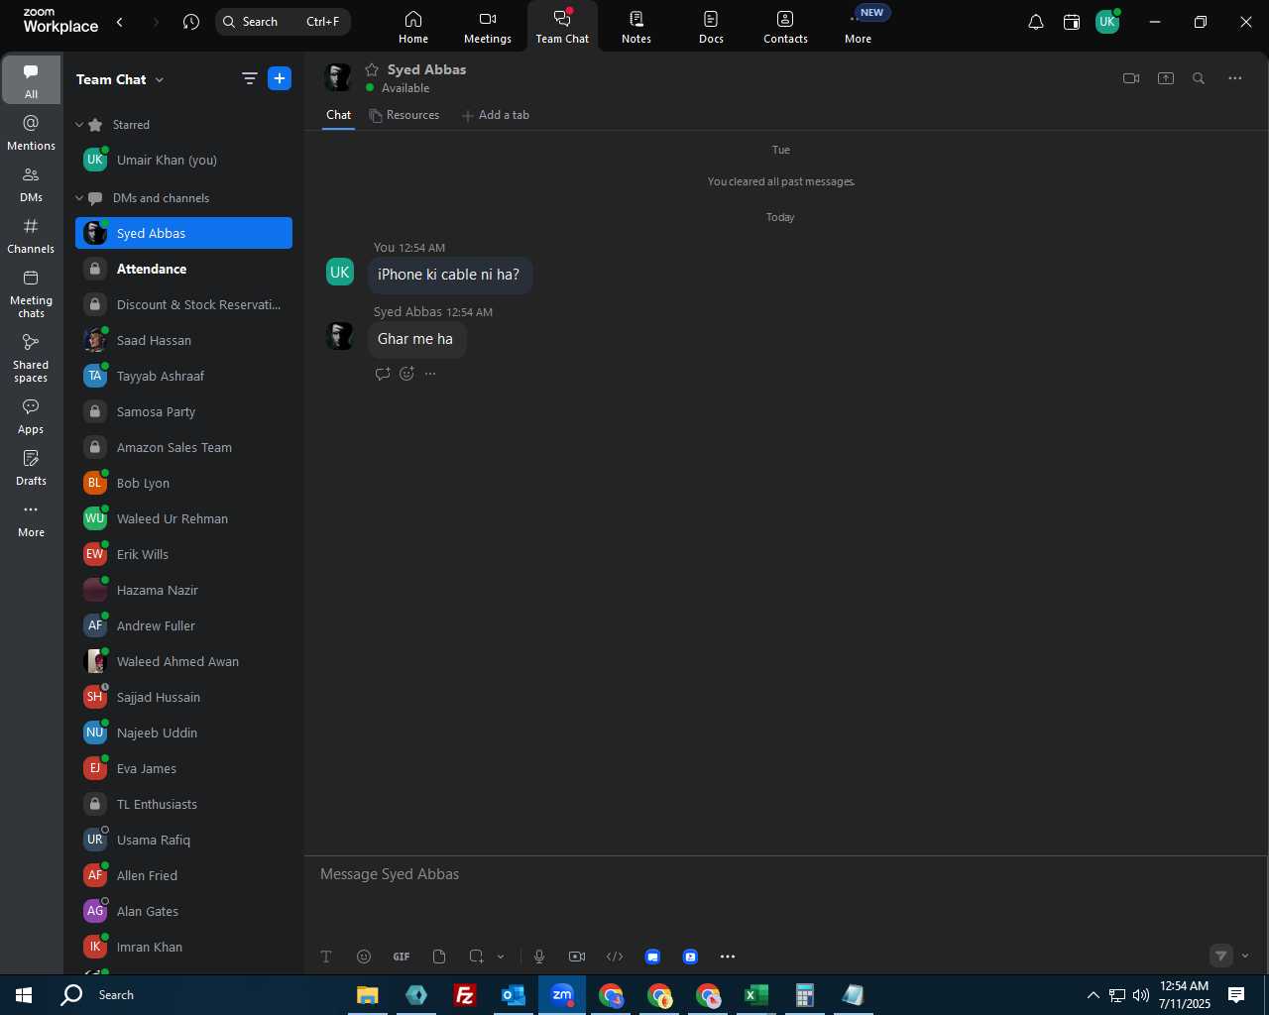Select Mentions in left sidebar
This screenshot has height=1015, width=1269.
click(x=32, y=133)
